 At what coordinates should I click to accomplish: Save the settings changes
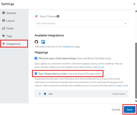click(x=129, y=110)
